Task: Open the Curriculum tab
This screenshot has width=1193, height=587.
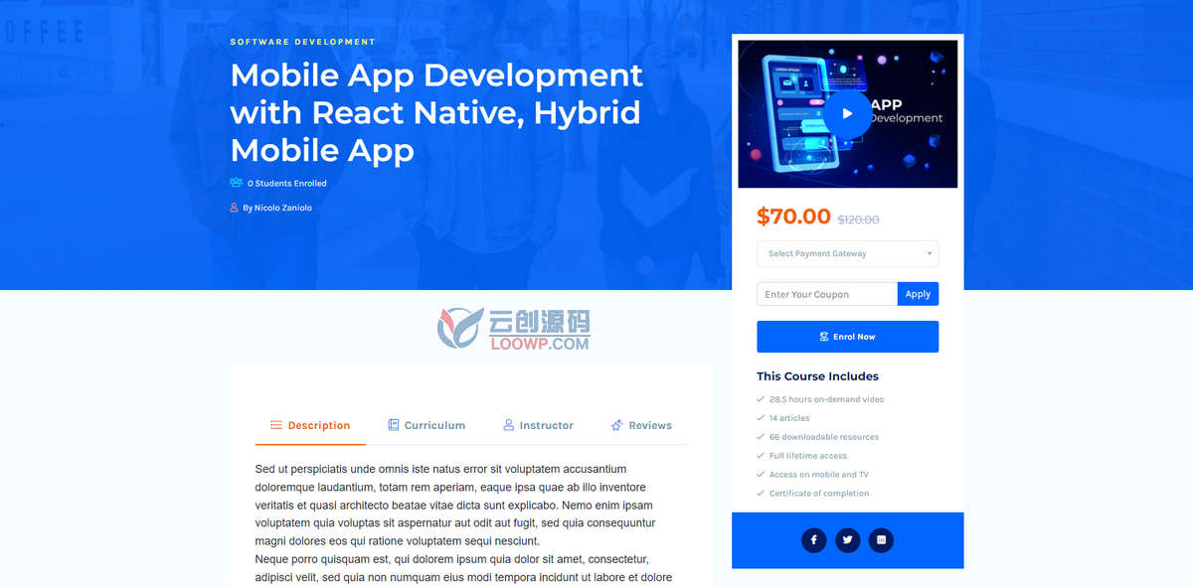Action: pos(426,425)
